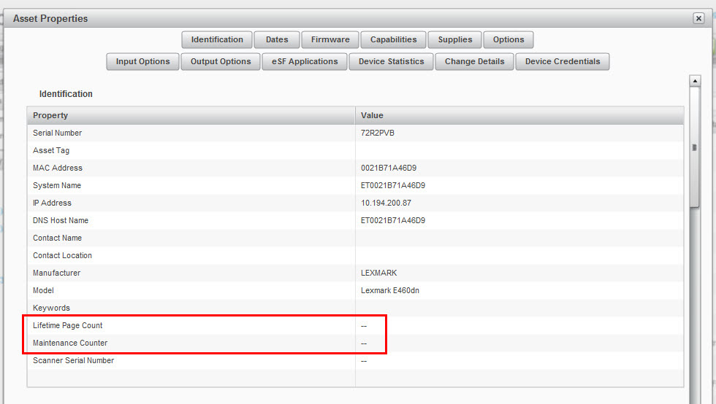Close the Asset Properties dialog
Image resolution: width=716 pixels, height=404 pixels.
698,19
